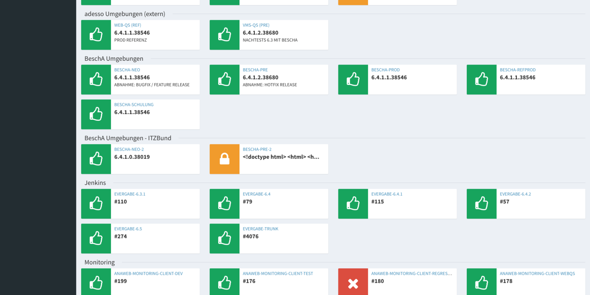Screen dimensions: 590x295
Task: Open the ANAWEB-MONITORING-CLIENT-TEST link
Action: point(278,274)
